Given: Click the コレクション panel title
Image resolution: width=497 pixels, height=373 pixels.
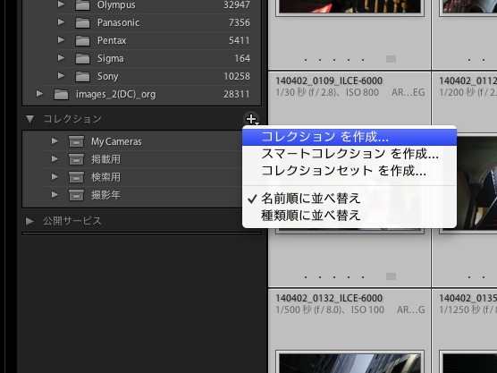Looking at the screenshot, I should (72, 119).
